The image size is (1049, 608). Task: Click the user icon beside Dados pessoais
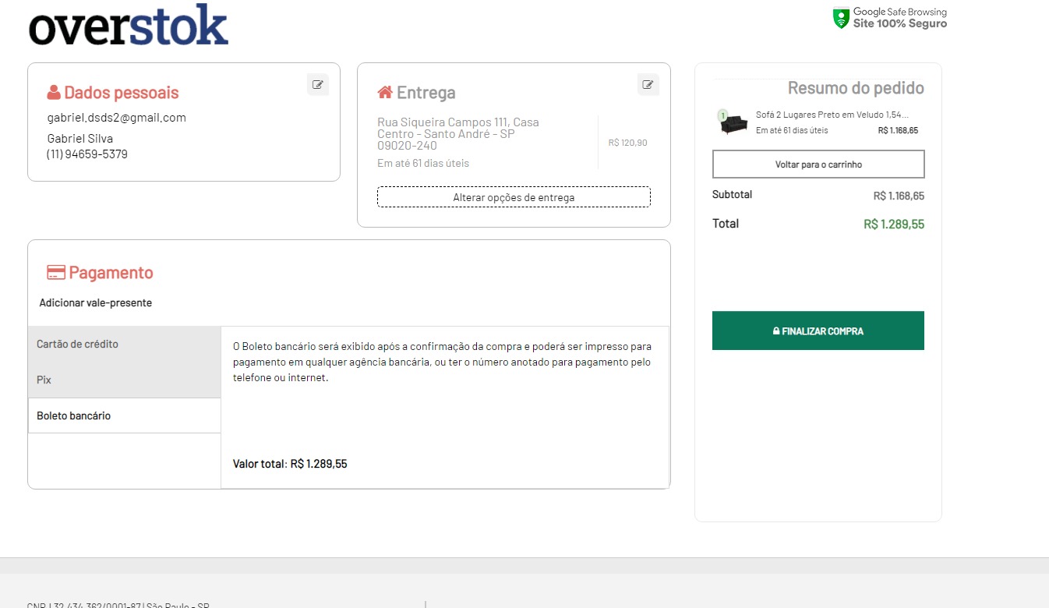pyautogui.click(x=54, y=93)
